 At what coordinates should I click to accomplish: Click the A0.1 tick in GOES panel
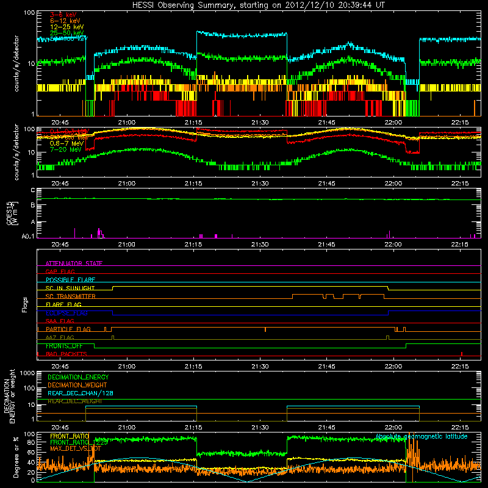tap(29, 237)
